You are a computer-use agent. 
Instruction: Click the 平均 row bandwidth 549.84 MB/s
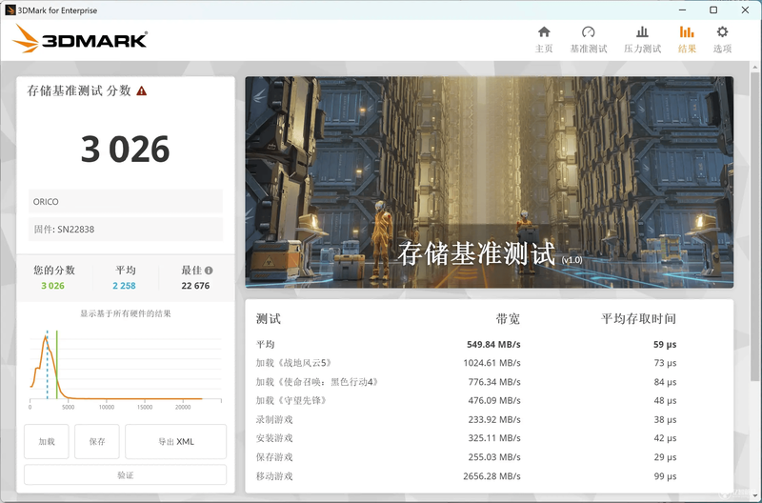pos(493,345)
